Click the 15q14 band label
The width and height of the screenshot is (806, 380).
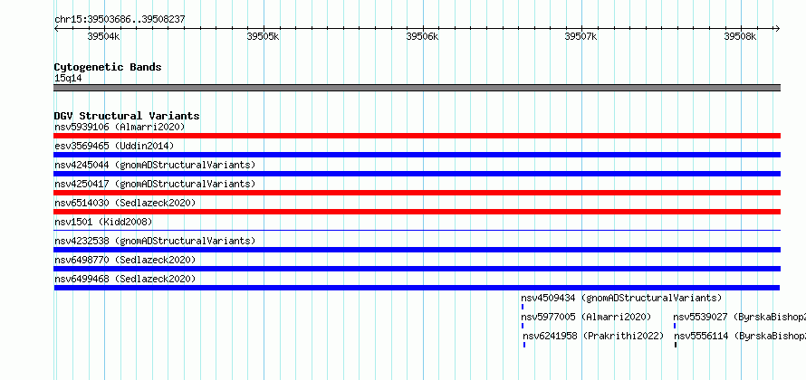pos(68,79)
